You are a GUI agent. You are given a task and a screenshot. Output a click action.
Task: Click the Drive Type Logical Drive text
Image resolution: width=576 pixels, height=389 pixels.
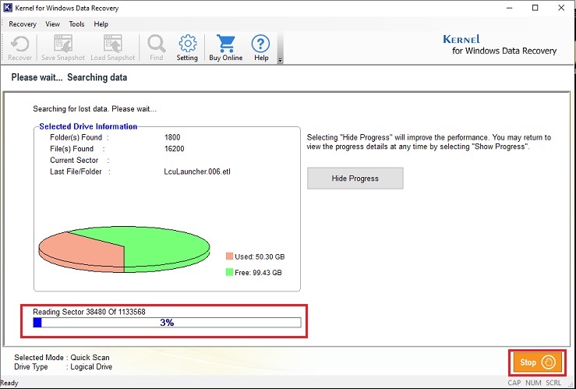[63, 366]
